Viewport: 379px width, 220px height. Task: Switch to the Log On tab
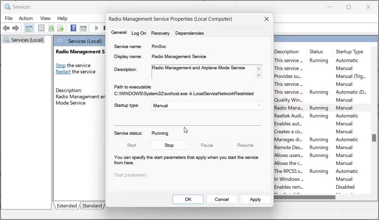click(139, 33)
